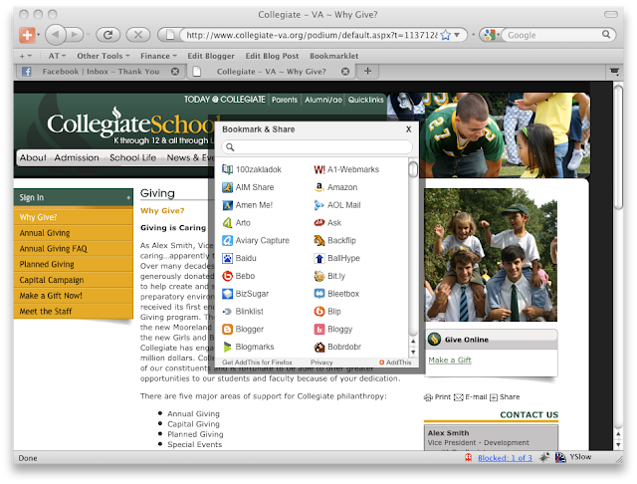This screenshot has width=637, height=484.
Task: Click the Print icon link
Action: pyautogui.click(x=437, y=397)
